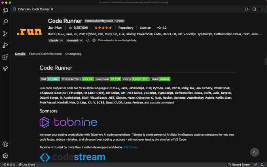This screenshot has width=267, height=167.
Task: Open the Search view in activity bar
Action: pos(5,22)
